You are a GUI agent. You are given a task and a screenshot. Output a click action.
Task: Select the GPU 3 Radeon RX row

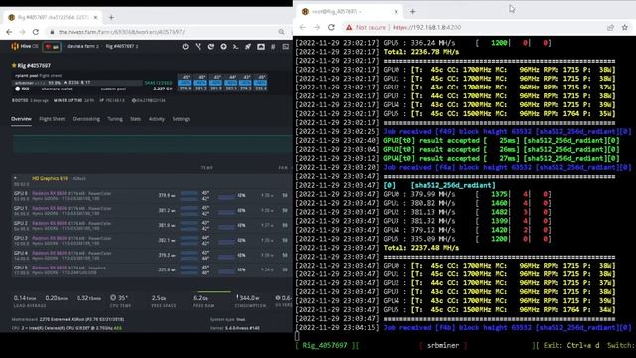click(152, 241)
